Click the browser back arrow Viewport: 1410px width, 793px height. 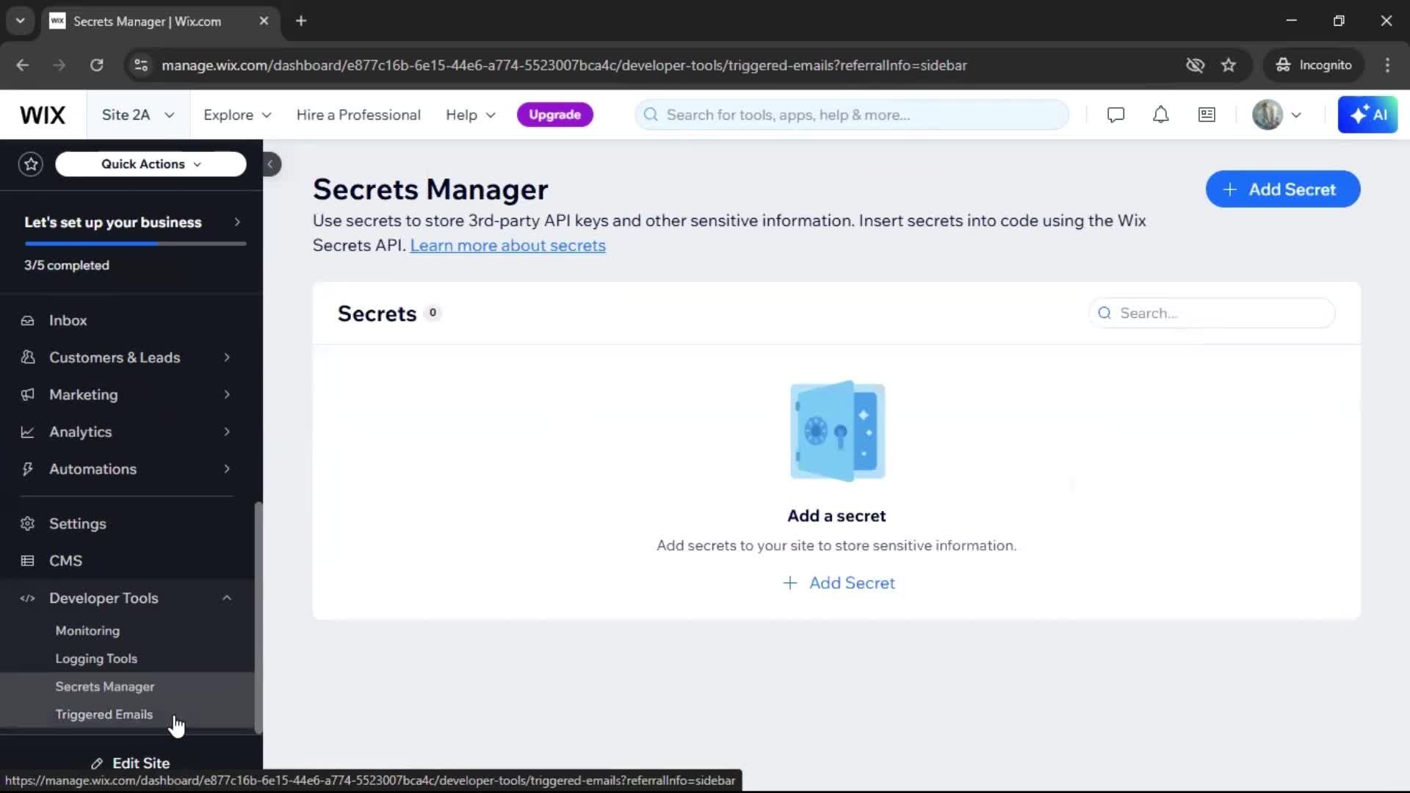click(x=23, y=65)
